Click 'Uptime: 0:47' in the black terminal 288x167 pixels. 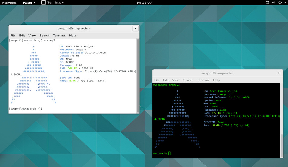[213, 101]
